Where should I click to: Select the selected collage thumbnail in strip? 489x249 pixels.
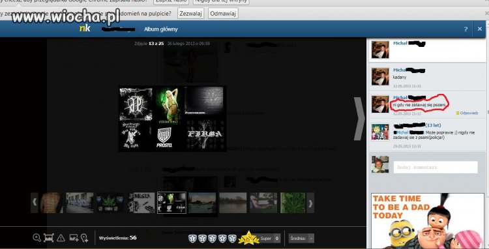click(x=172, y=203)
